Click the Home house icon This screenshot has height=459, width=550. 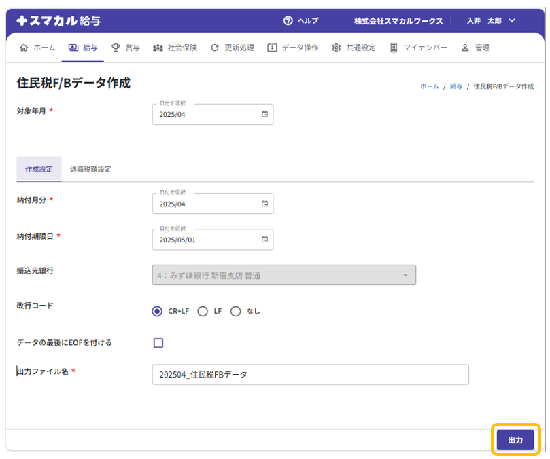coord(24,48)
